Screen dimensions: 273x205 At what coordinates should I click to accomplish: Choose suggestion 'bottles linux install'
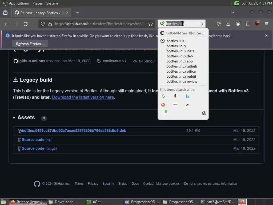click(183, 51)
